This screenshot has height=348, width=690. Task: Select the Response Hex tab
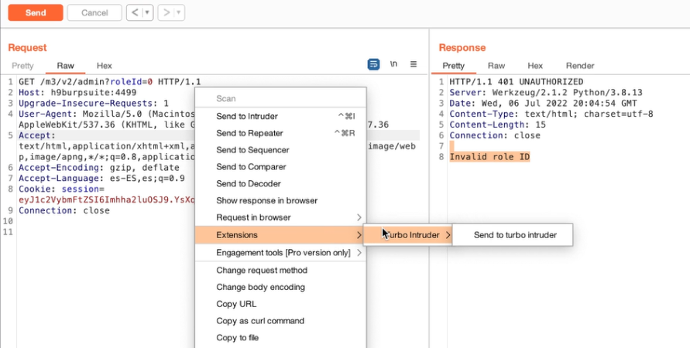click(x=535, y=66)
